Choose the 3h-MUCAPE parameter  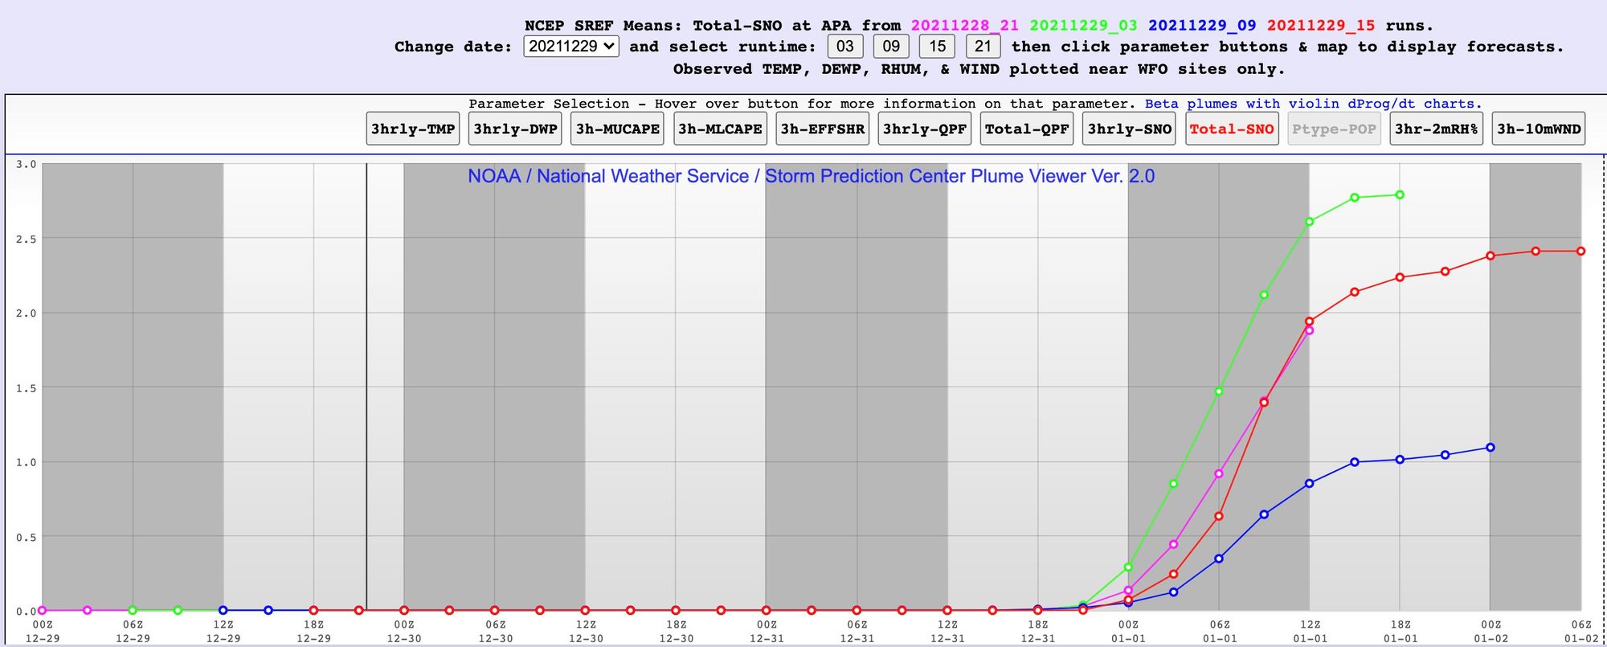pyautogui.click(x=617, y=129)
